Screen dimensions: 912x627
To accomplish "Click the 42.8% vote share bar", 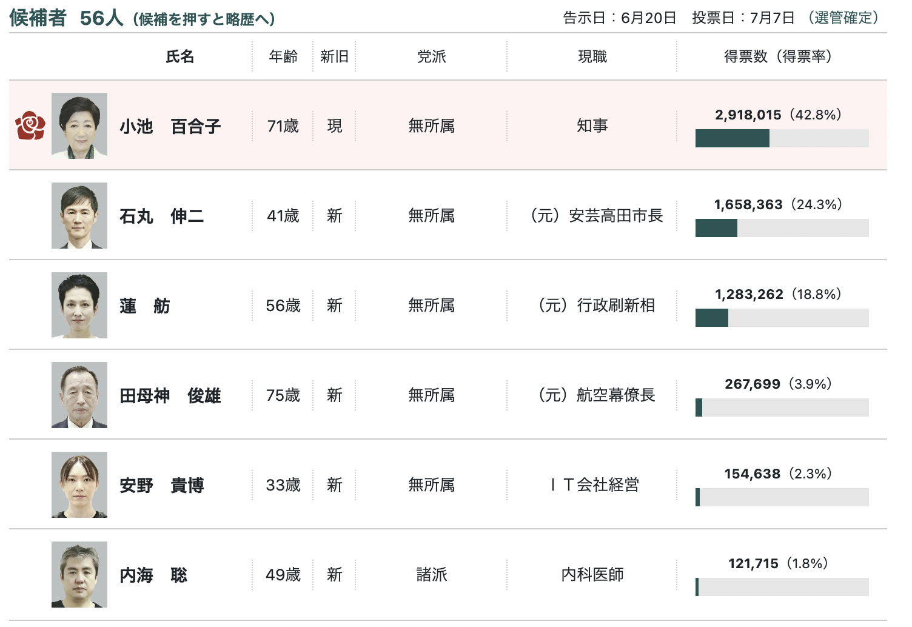I will 782,138.
